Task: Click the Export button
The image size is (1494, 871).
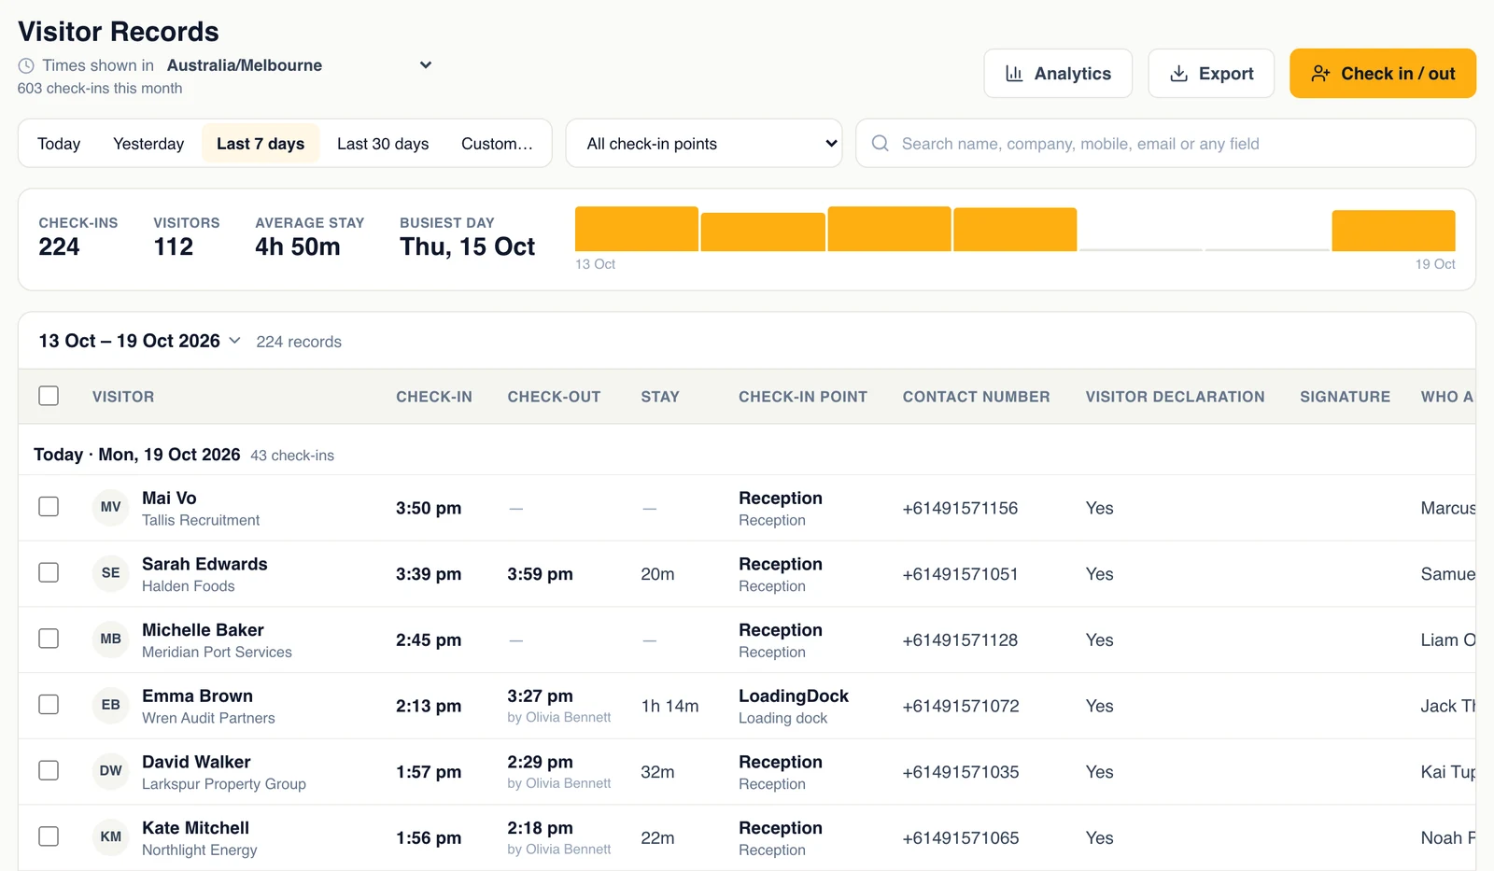Action: coord(1211,74)
